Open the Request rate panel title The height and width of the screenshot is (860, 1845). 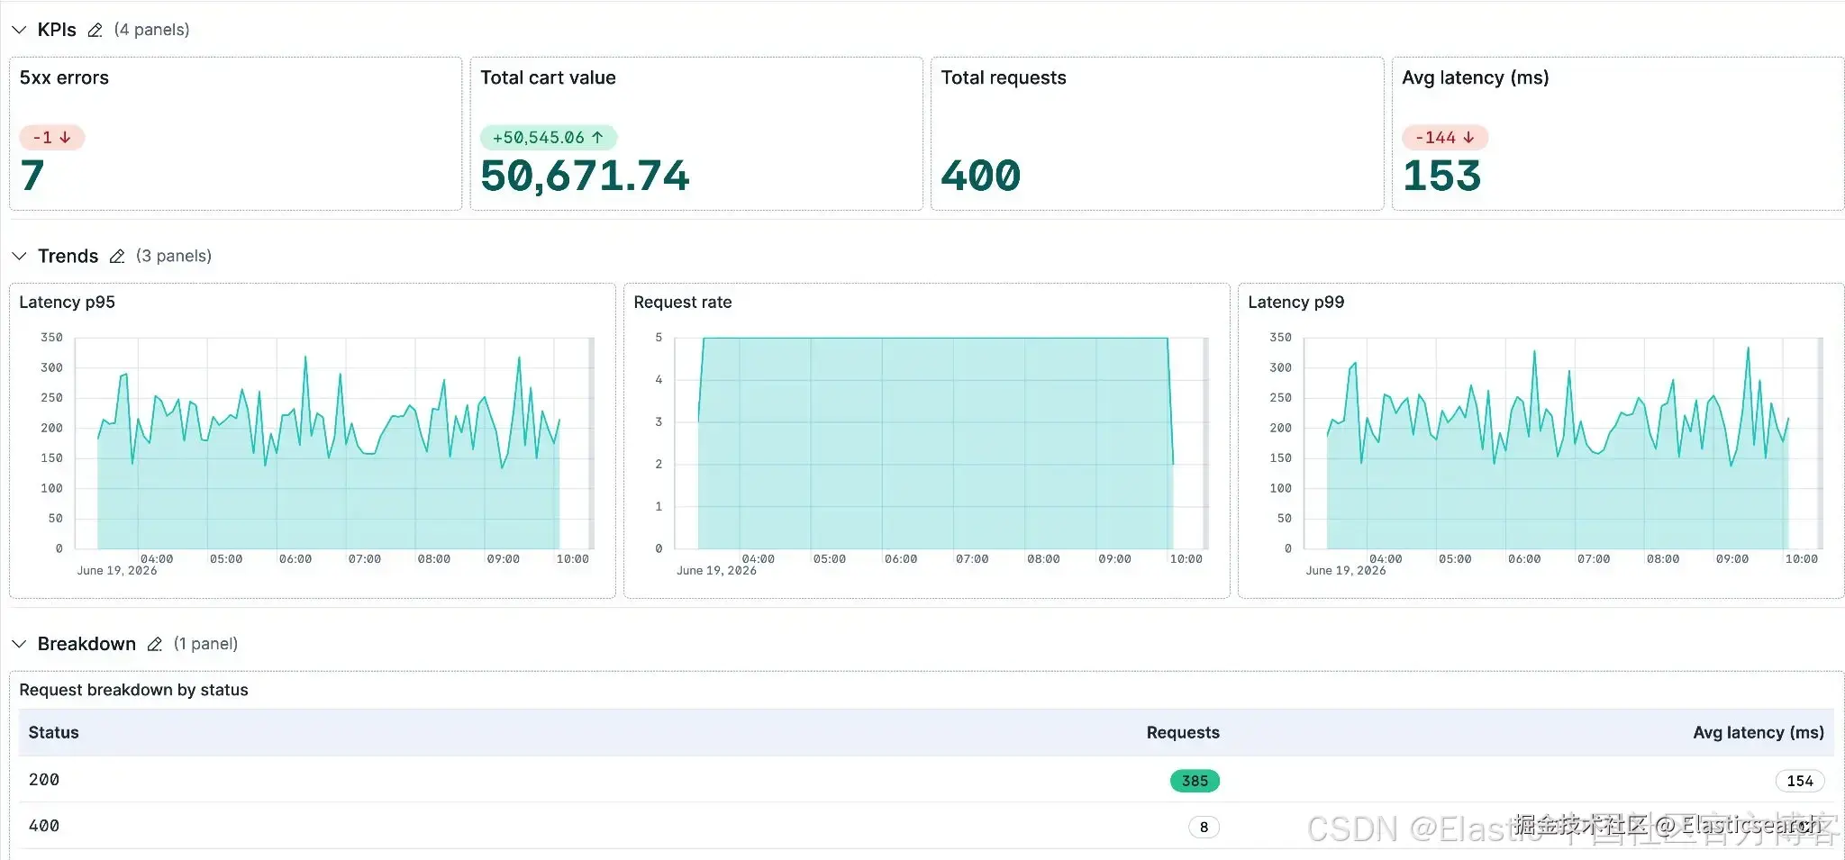(x=683, y=303)
